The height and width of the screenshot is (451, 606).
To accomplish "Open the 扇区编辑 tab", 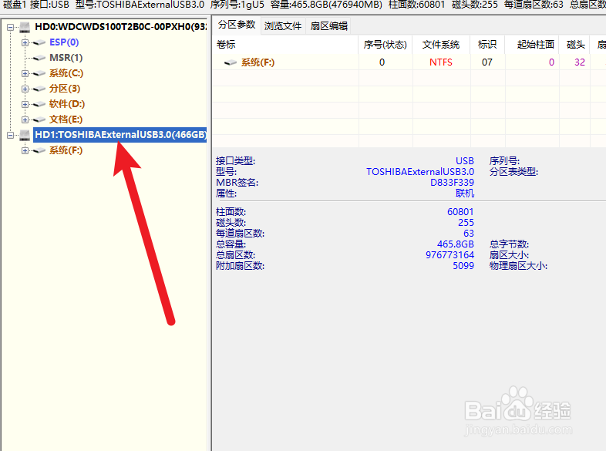I will pos(329,26).
